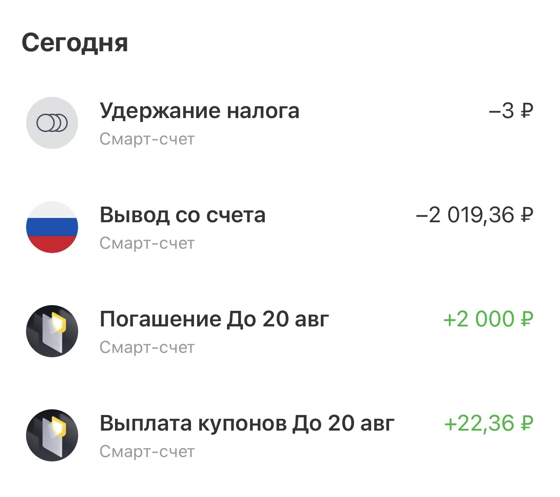
Task: Tap Смарт-счет under Погашение До 20 авг
Action: pos(147,348)
